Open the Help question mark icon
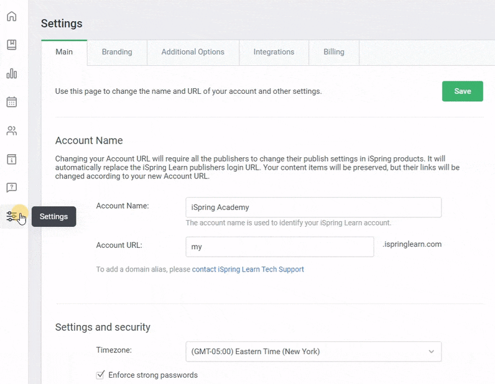Viewport: 495px width, 384px height. coord(11,188)
